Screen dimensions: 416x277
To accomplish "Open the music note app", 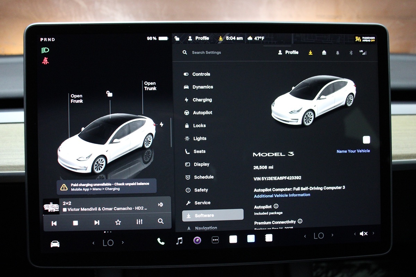I will [179, 241].
